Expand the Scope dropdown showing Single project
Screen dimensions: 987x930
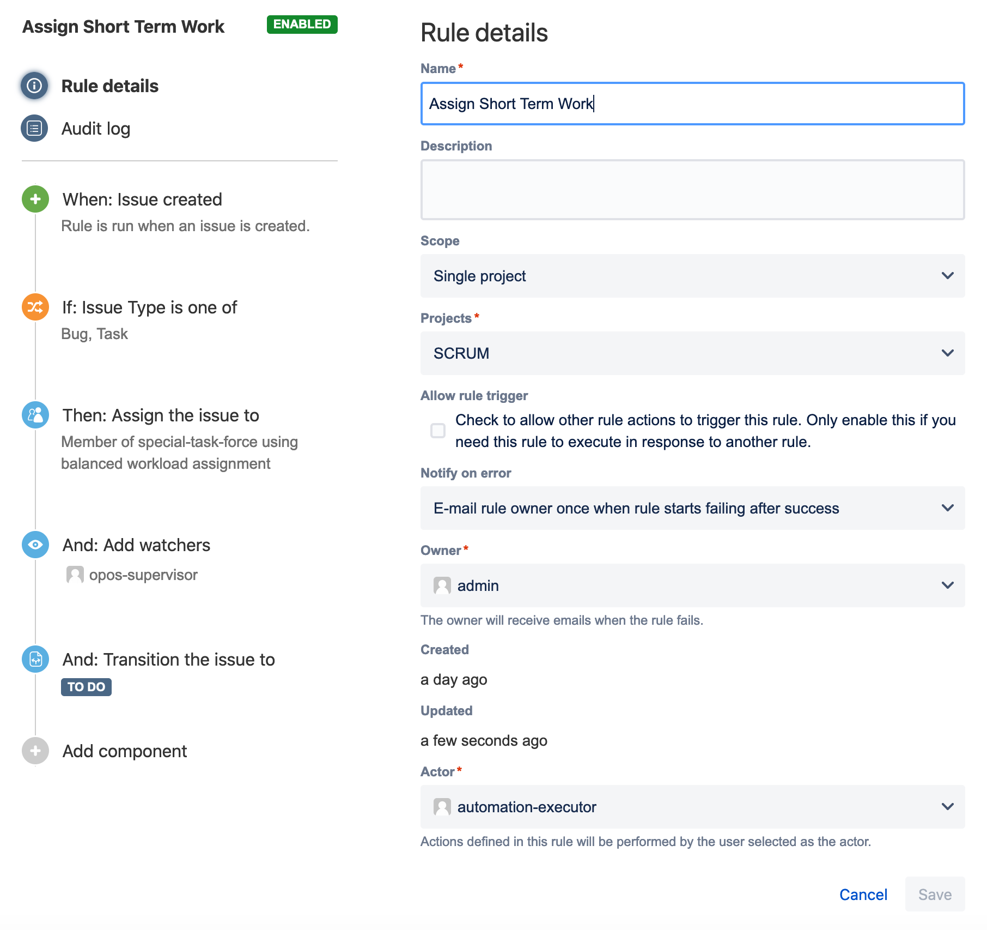pos(692,276)
